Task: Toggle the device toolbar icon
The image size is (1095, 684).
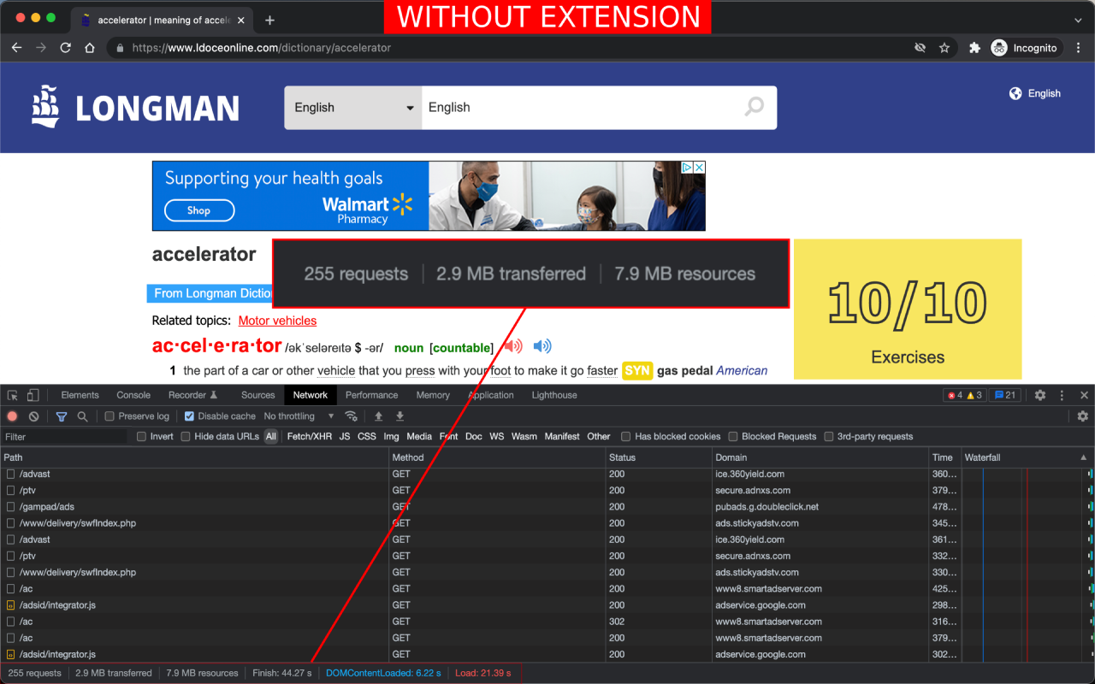Action: click(33, 394)
